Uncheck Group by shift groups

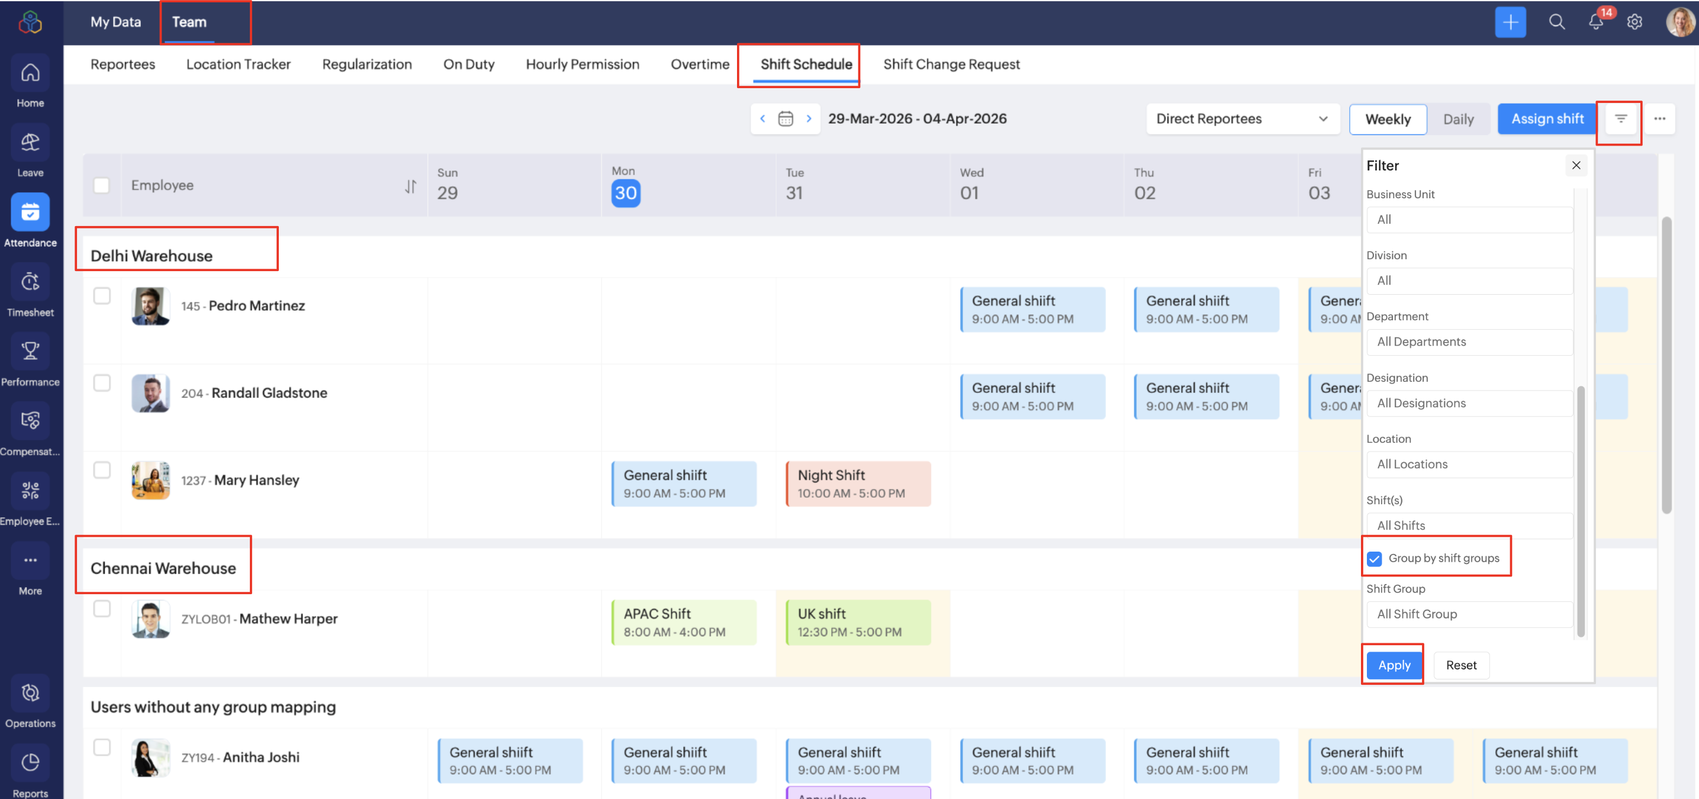coord(1375,559)
